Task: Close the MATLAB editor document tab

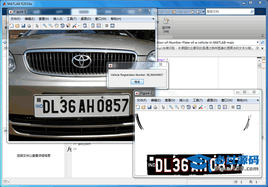Action: pyautogui.click(x=262, y=48)
